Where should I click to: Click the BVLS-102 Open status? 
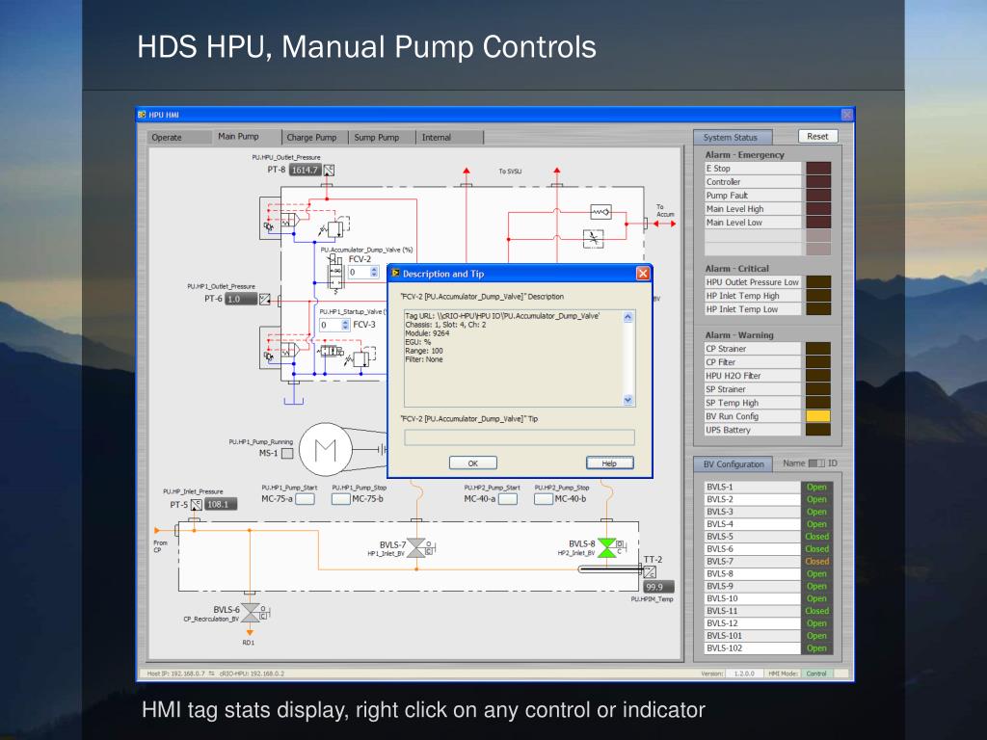pos(817,648)
